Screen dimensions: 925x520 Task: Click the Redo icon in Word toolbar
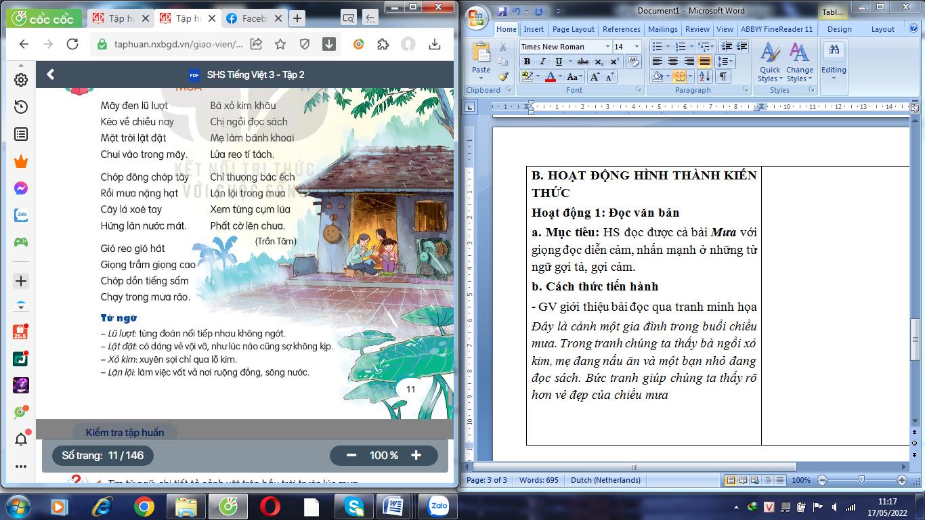click(539, 12)
